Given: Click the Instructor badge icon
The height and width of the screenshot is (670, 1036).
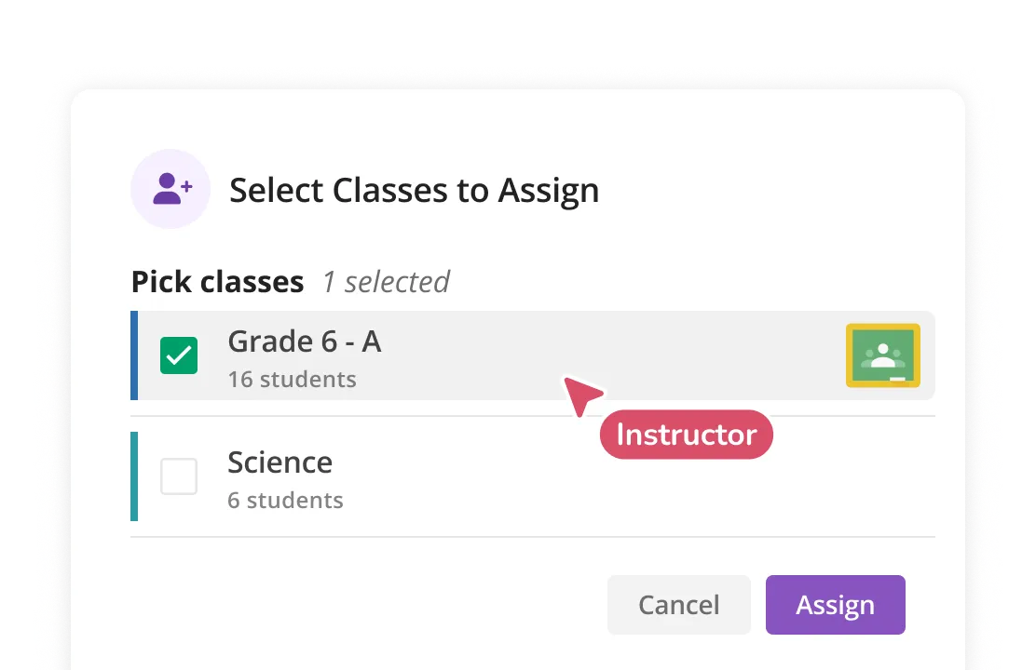Looking at the screenshot, I should coord(686,434).
